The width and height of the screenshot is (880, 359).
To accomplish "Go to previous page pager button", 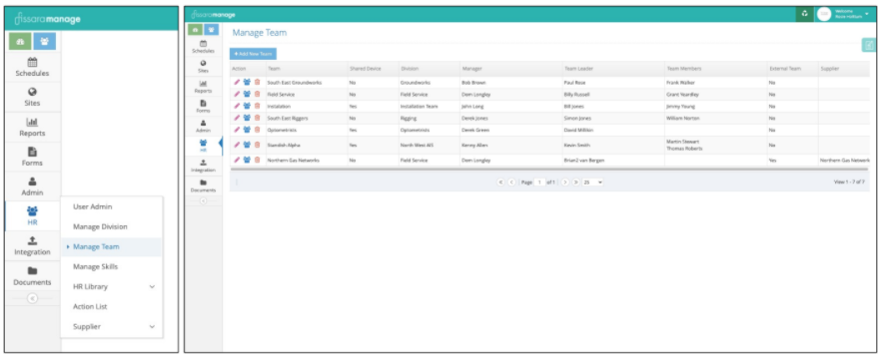I will click(x=511, y=182).
